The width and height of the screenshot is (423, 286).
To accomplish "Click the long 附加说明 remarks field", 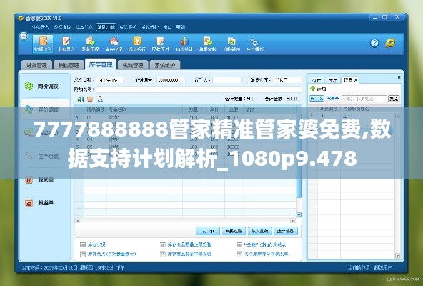I will [x=199, y=89].
